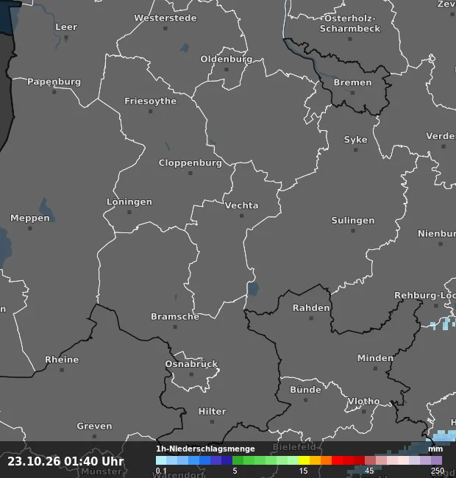Viewport: 456px width, 478px height.
Task: Click the Bünde town label
Action: click(x=305, y=390)
